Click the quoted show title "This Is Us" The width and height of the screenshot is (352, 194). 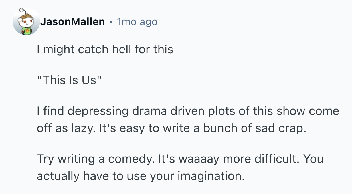coord(69,80)
